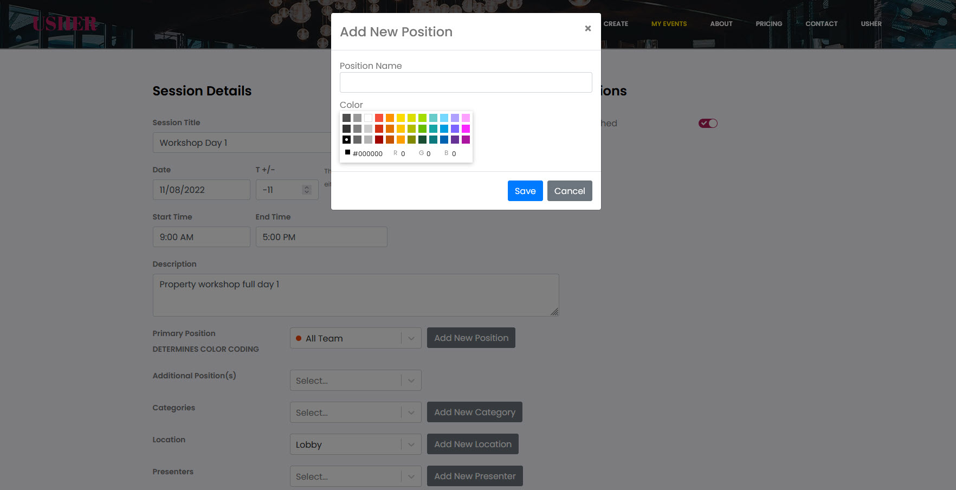956x490 pixels.
Task: Close the Add New Position dialog
Action: pos(587,29)
